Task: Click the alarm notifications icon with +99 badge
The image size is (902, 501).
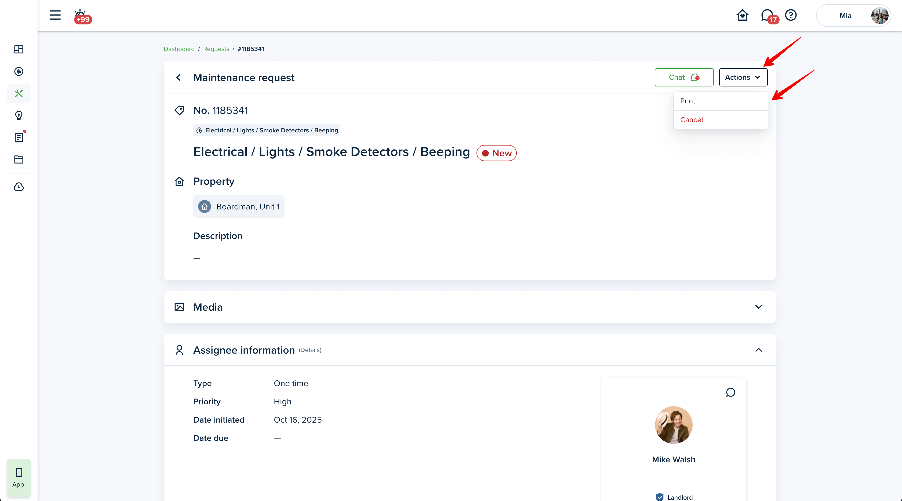Action: tap(81, 16)
